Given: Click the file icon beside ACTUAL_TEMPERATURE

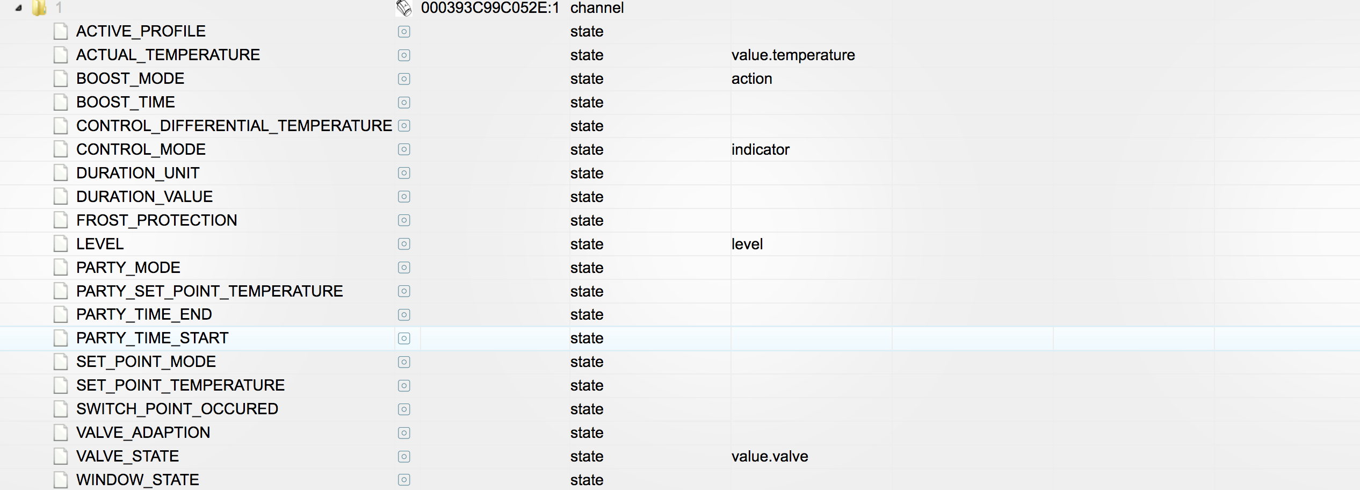Looking at the screenshot, I should pyautogui.click(x=61, y=55).
